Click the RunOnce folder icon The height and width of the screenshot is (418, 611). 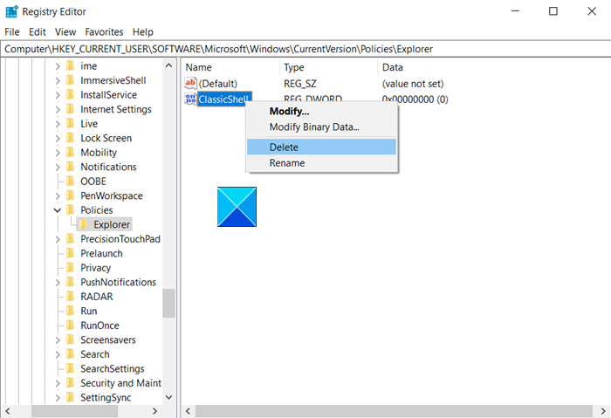click(71, 325)
